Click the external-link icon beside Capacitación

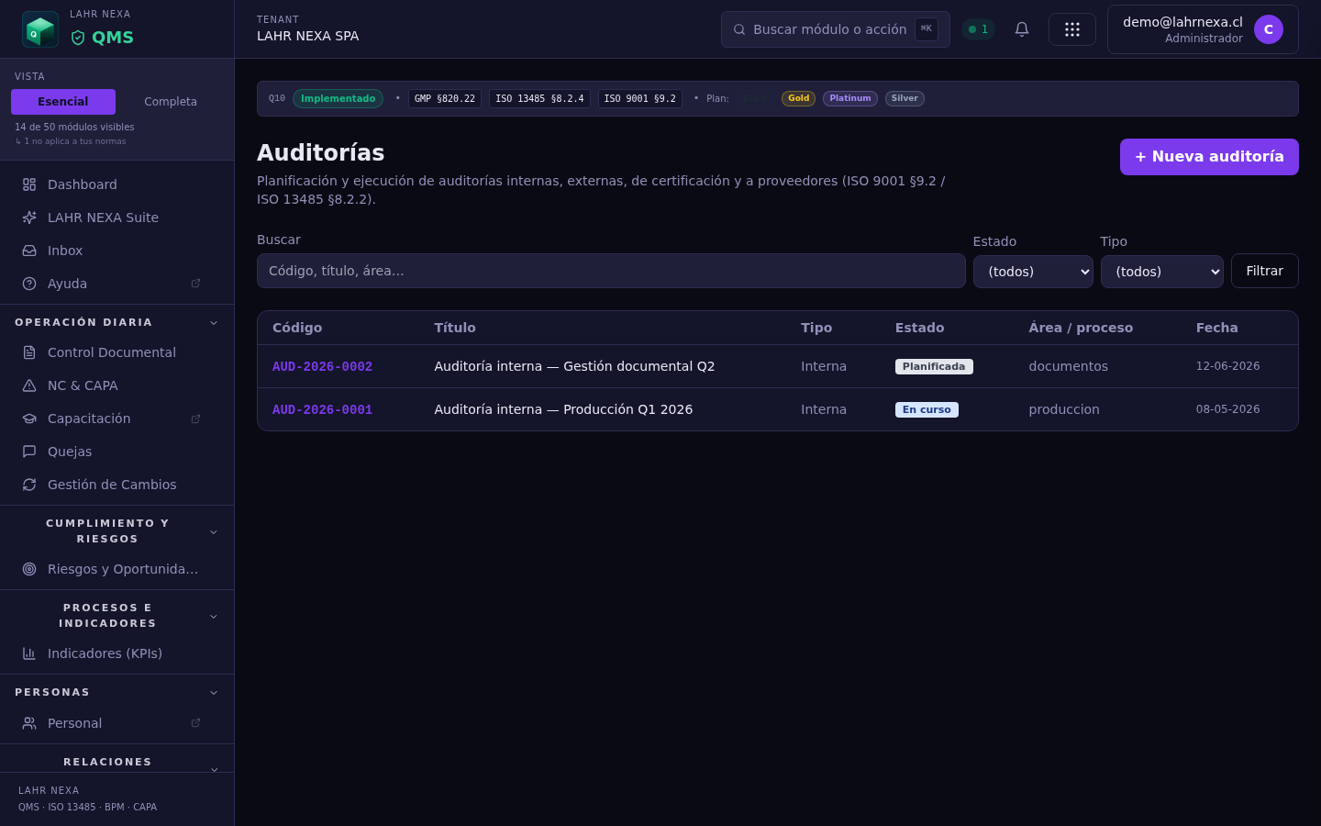(x=195, y=419)
